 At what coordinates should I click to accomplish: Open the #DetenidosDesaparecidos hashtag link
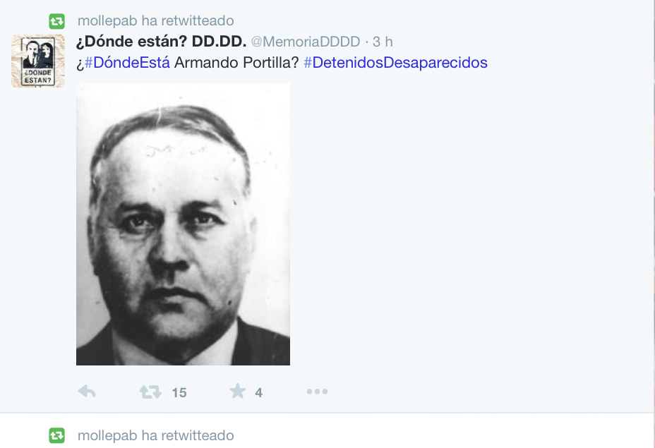395,63
